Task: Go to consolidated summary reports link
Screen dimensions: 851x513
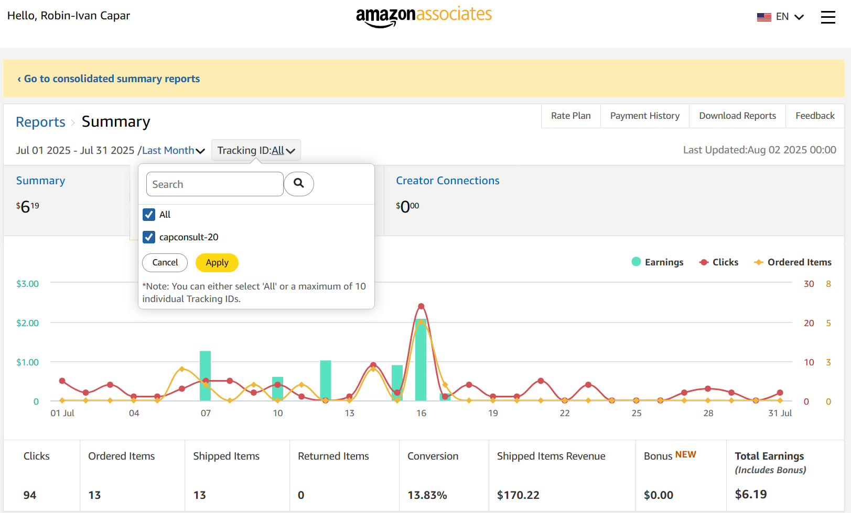Action: pyautogui.click(x=109, y=79)
